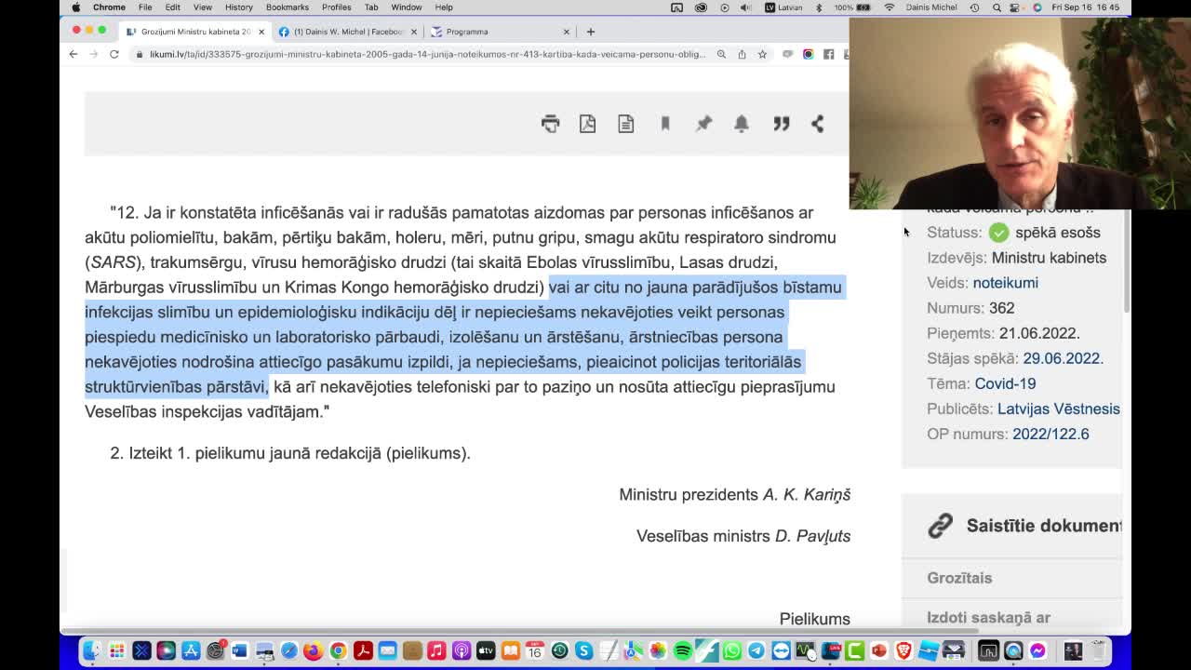Open the plain text document view icon
The width and height of the screenshot is (1191, 670).
625,124
